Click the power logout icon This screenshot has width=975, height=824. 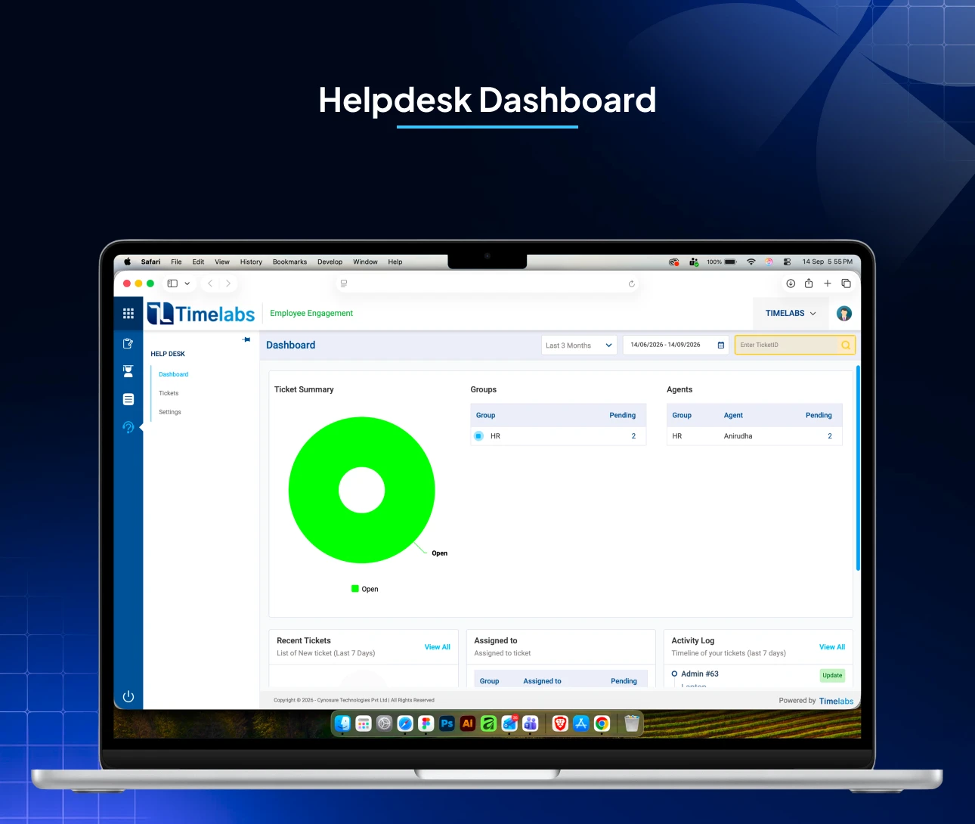[128, 696]
